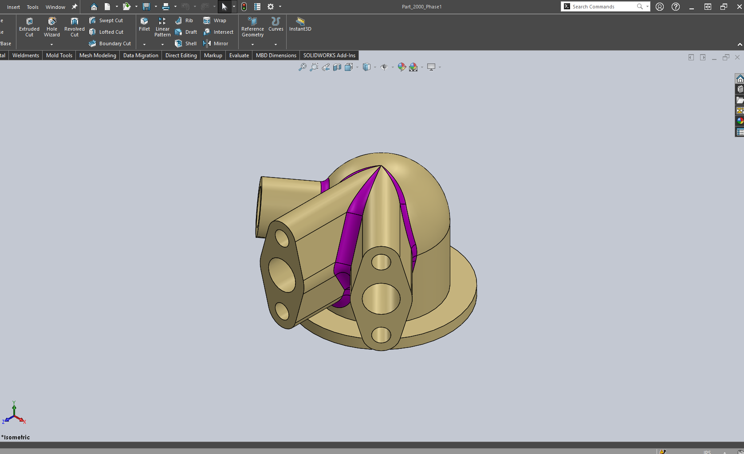744x454 pixels.
Task: Choose the Revolved Cut tool
Action: (x=75, y=27)
